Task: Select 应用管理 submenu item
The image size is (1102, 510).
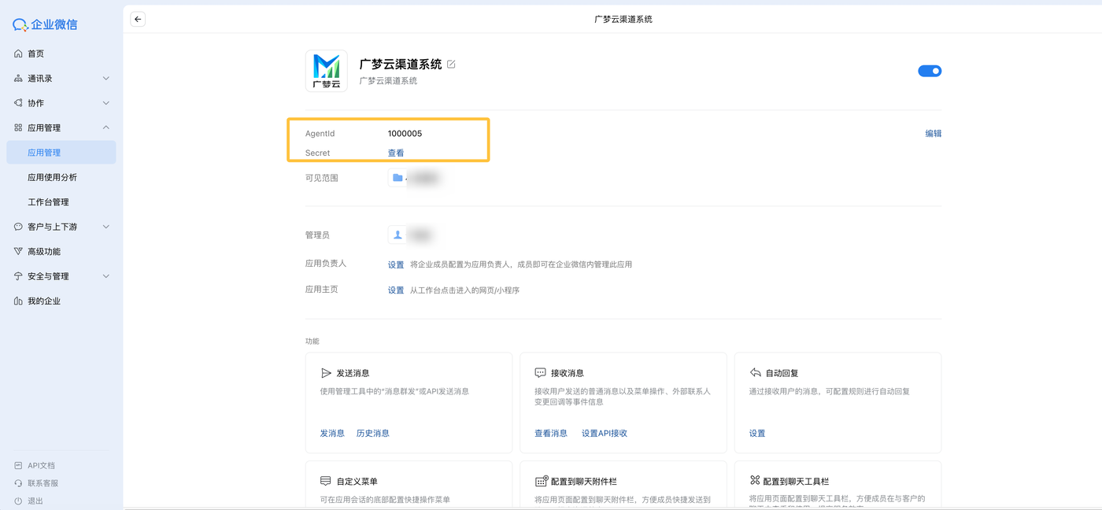Action: [61, 153]
